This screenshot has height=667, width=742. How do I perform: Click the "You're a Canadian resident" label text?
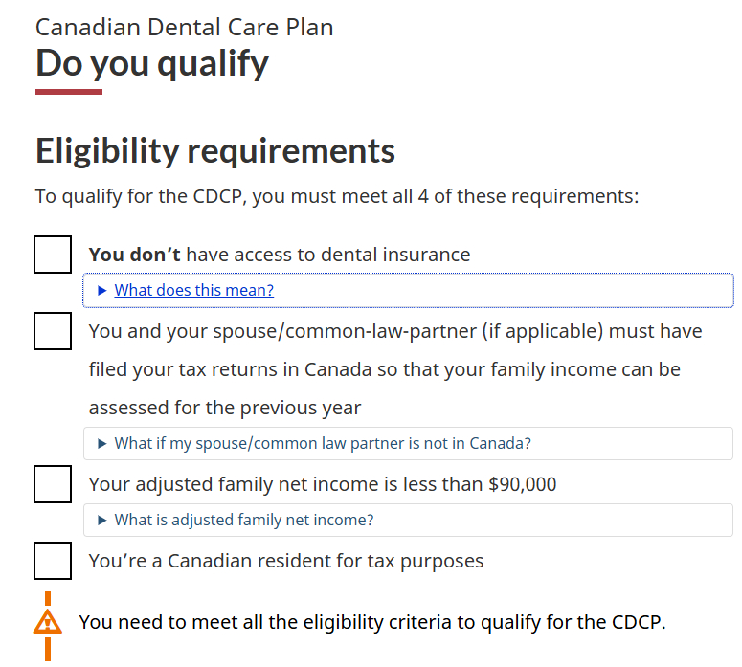(x=286, y=561)
